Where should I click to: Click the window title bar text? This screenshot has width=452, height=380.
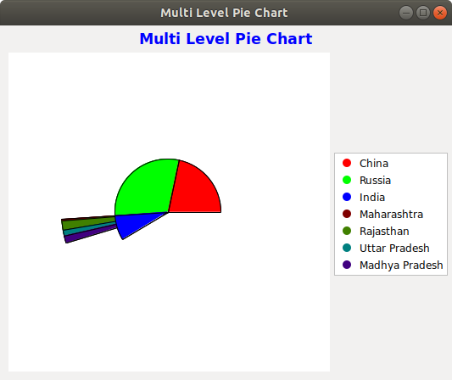(224, 13)
